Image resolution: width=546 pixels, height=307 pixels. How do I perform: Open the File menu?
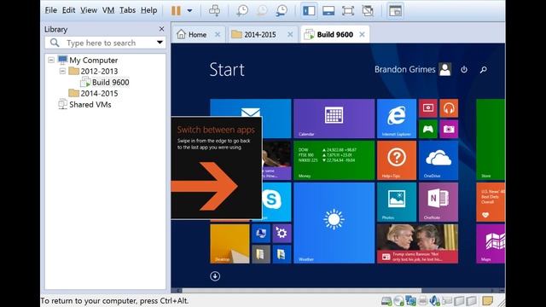pos(51,10)
